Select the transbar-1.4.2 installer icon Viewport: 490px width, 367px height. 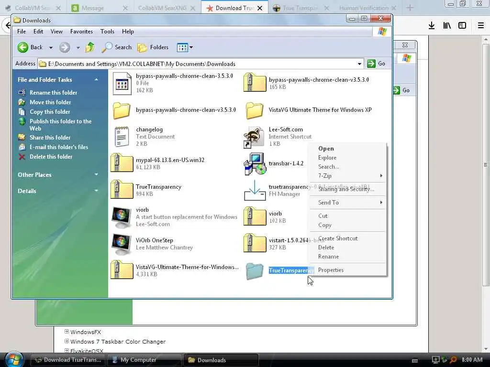point(255,163)
